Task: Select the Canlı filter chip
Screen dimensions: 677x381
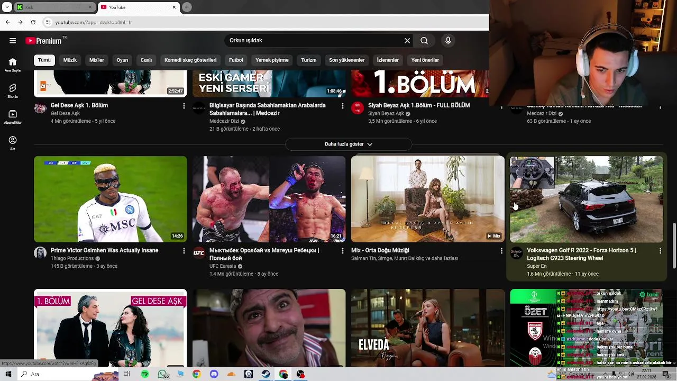Action: [x=146, y=60]
